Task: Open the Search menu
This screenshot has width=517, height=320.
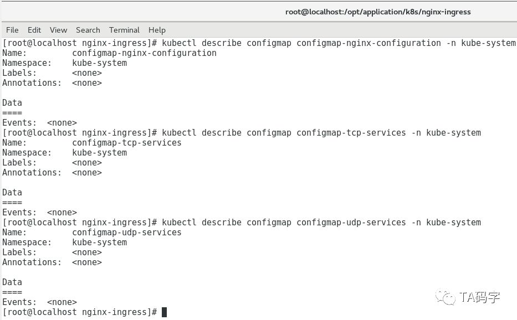Action: [x=88, y=30]
